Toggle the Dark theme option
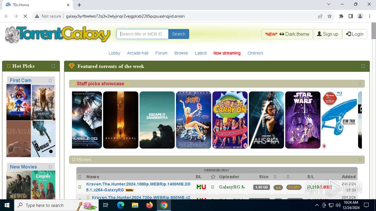 coord(287,34)
